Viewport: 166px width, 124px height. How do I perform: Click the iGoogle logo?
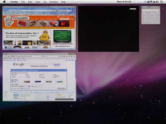[x=19, y=64]
